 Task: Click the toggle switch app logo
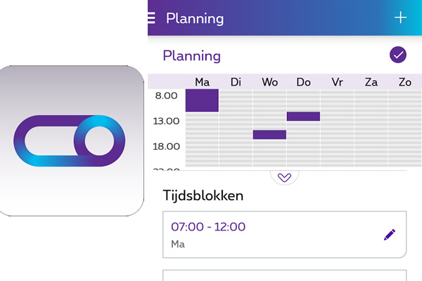tap(68, 140)
